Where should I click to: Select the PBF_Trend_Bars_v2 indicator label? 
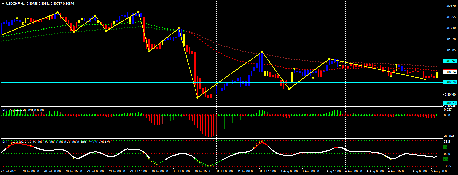[16, 142]
